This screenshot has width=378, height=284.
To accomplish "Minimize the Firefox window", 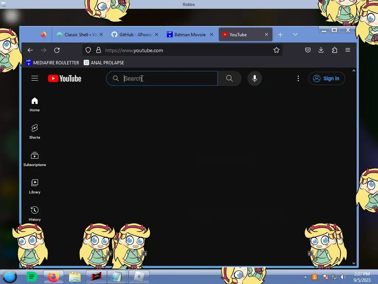I will [324, 30].
